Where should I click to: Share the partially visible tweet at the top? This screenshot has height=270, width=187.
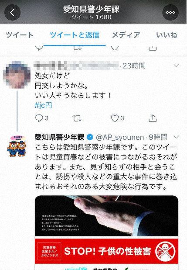point(153,48)
